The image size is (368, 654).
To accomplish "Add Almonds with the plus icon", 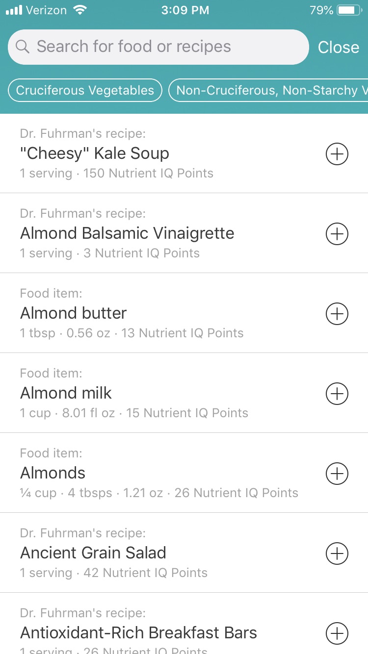I will point(337,474).
